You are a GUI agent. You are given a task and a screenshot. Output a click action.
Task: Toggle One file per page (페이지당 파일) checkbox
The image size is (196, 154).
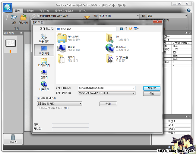pyautogui.click(x=39, y=108)
